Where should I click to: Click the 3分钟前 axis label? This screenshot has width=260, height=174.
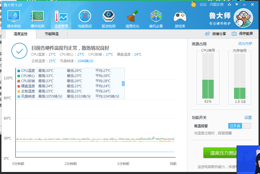(18, 163)
